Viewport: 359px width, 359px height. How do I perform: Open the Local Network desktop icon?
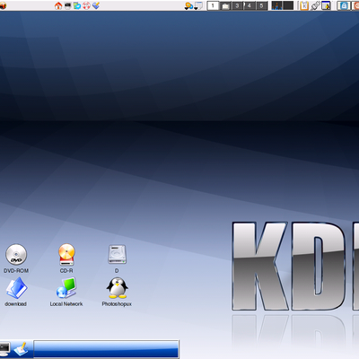pos(66,292)
